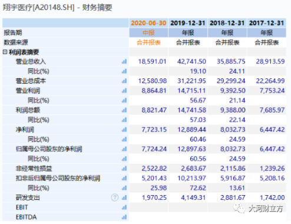Click revenue growth value 19.10
The width and height of the screenshot is (291, 224).
point(198,71)
